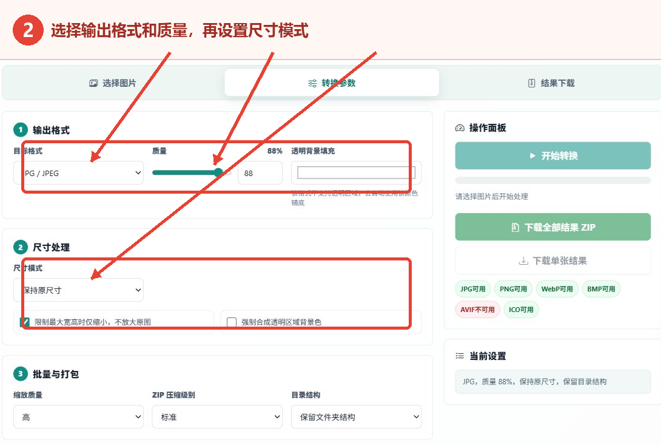Open the 转换参数 tab
Screen dimensions: 661x445
[x=332, y=83]
